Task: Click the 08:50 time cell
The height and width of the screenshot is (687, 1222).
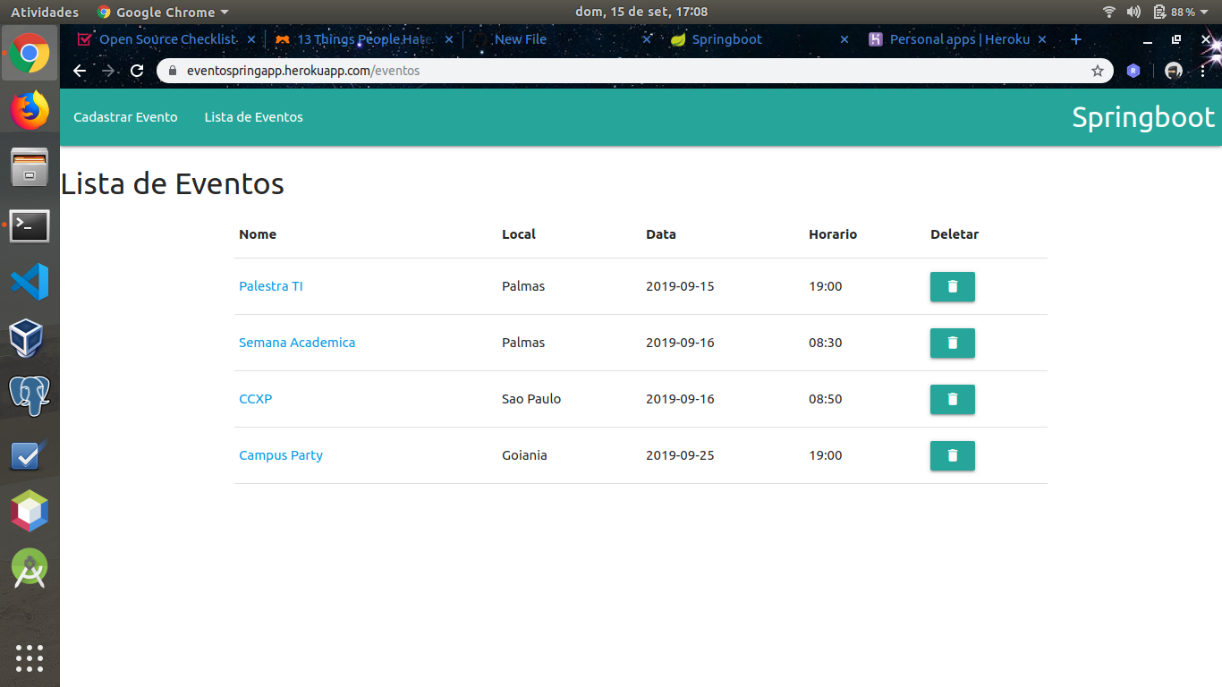Action: pos(826,399)
